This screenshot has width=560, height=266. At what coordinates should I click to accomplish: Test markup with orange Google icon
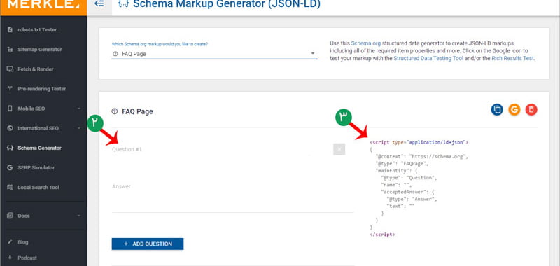(x=514, y=110)
